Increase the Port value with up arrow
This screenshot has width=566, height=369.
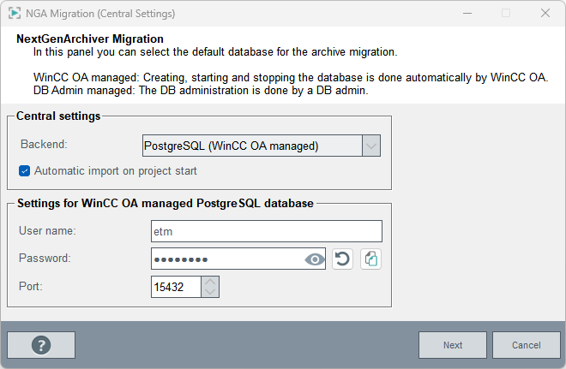click(x=211, y=282)
